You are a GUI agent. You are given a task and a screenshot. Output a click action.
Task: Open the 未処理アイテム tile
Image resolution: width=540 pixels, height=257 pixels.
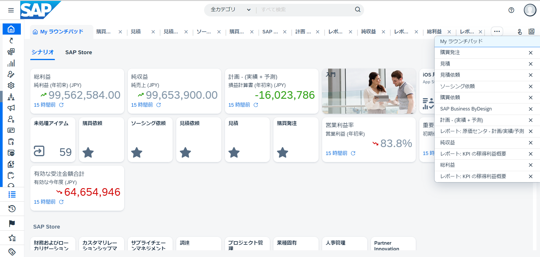(53, 139)
